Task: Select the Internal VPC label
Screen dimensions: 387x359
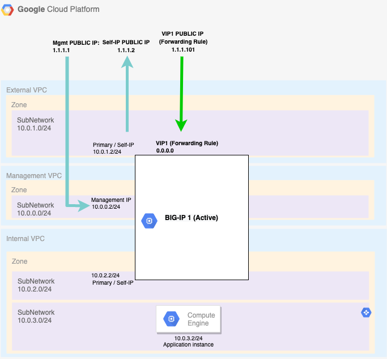Action: tap(25, 239)
